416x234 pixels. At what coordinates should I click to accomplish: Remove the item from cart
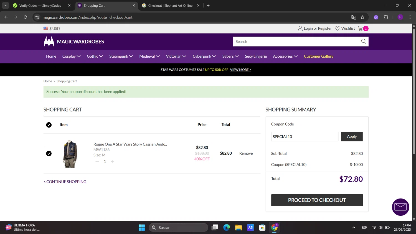[246, 153]
